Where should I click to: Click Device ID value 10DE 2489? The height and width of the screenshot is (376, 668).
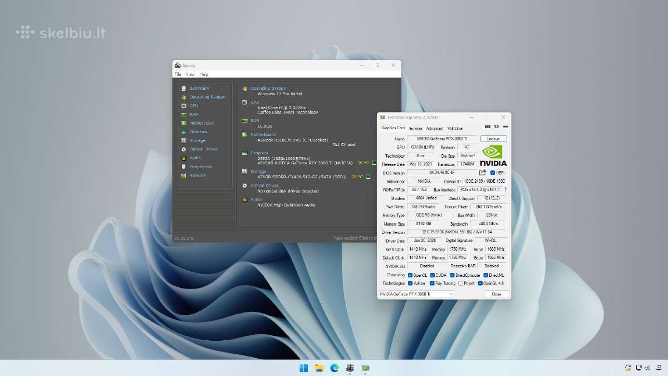484,181
